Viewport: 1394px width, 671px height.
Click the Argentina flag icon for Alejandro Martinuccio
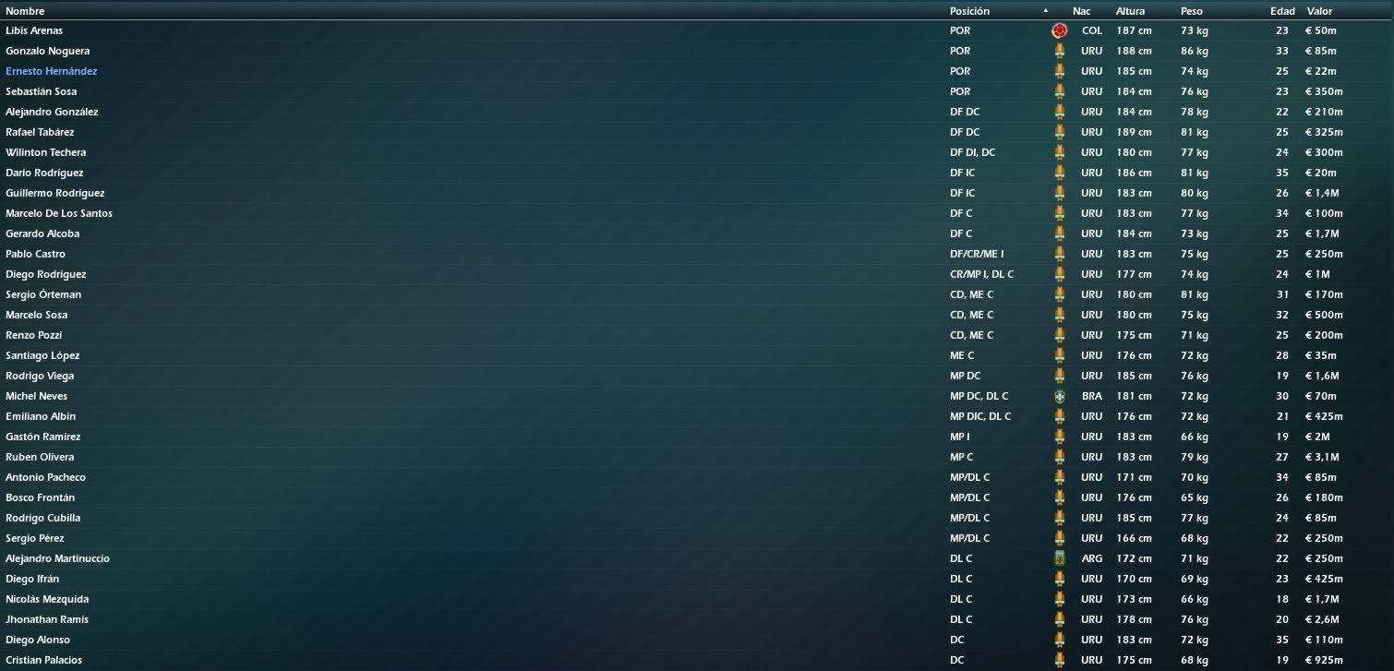click(x=1059, y=558)
